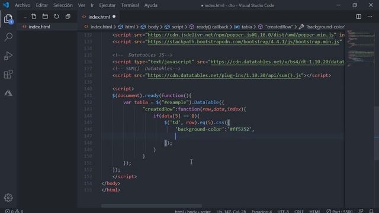Open the Explorer view in activity bar

(x=8, y=19)
